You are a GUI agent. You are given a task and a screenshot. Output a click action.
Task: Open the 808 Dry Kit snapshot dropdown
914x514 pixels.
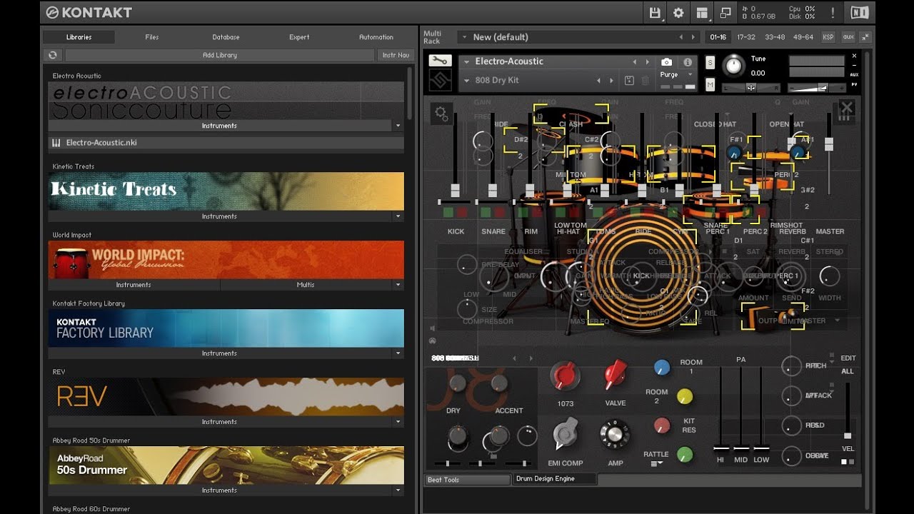click(467, 81)
